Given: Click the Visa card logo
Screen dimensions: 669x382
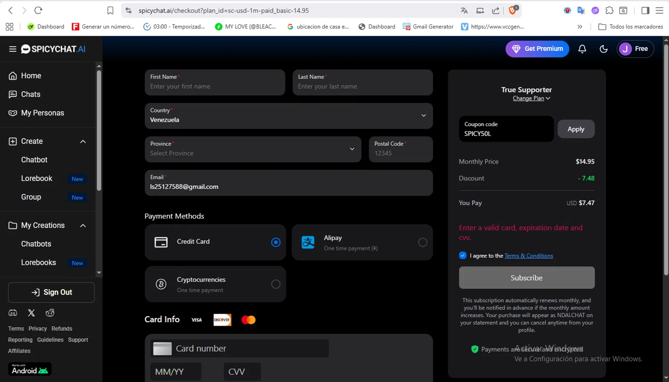Looking at the screenshot, I should point(197,320).
